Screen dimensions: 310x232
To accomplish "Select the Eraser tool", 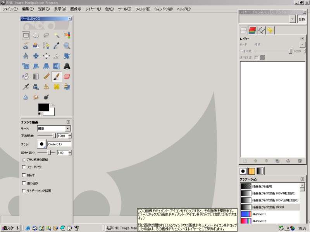I will coord(67,76).
